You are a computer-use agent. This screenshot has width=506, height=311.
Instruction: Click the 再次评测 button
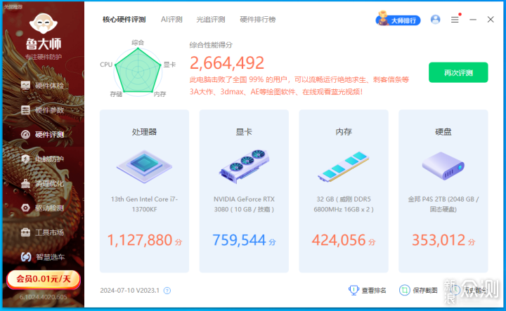tap(458, 72)
